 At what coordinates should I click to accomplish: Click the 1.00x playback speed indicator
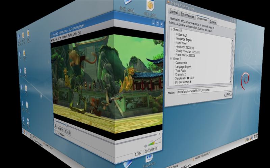pos(138,154)
